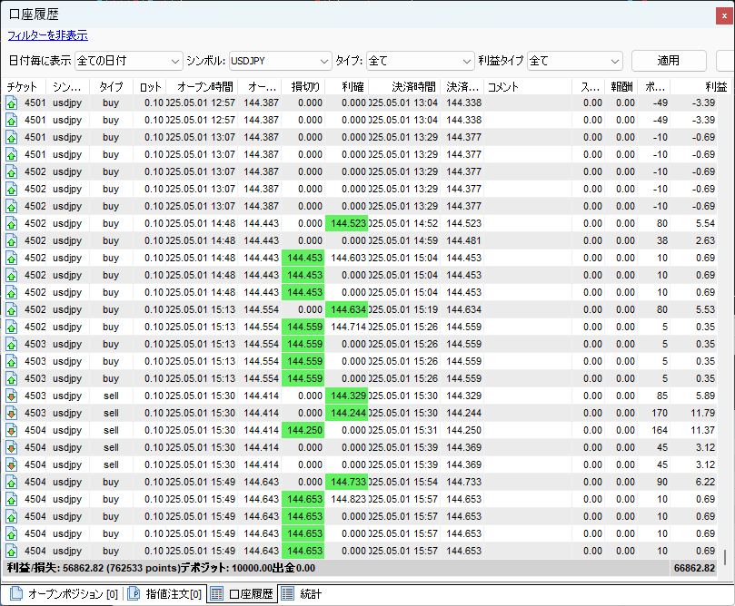Screen dimensions: 735x606
Task: Select the buy icon of the row with take-profit 144.714
Action: point(11,327)
